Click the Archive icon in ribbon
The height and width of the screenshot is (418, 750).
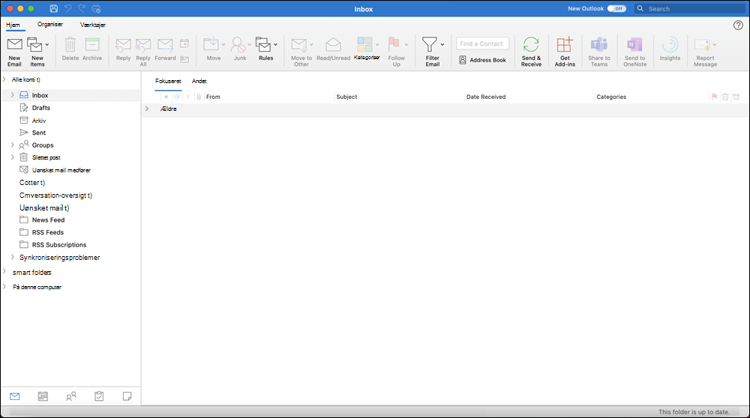coord(91,44)
